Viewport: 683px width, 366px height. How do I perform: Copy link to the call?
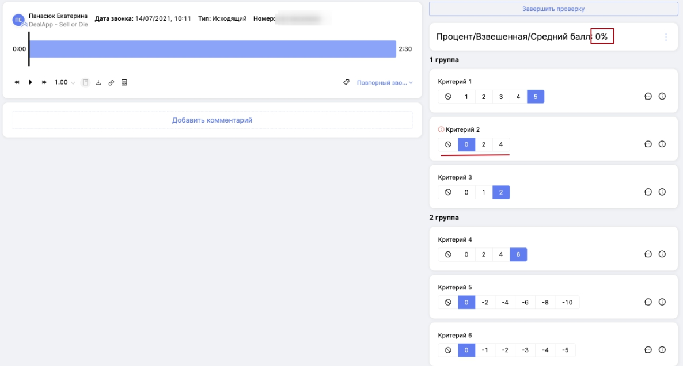point(111,82)
